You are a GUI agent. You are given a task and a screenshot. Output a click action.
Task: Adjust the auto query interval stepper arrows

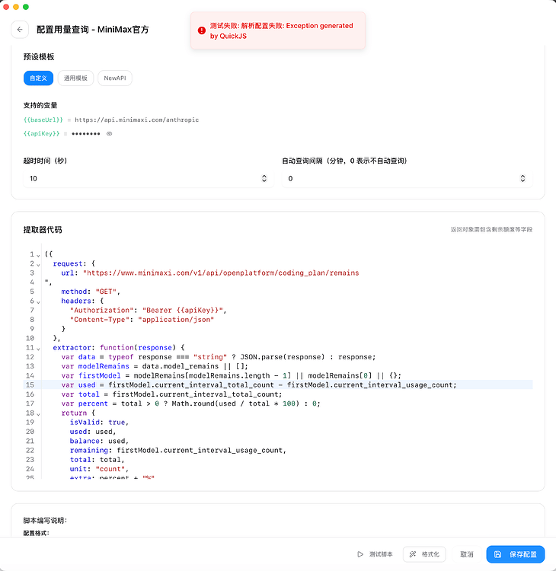[522, 178]
